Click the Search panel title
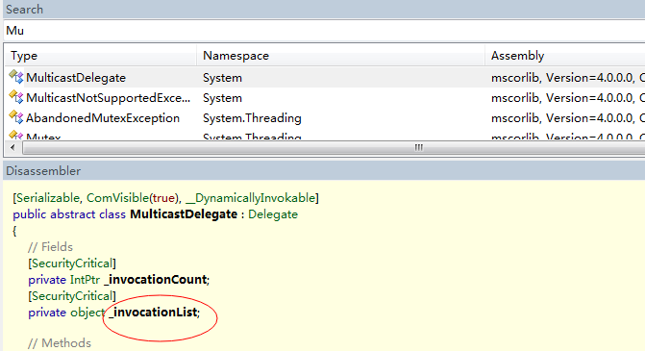Image resolution: width=645 pixels, height=351 pixels. pos(24,9)
